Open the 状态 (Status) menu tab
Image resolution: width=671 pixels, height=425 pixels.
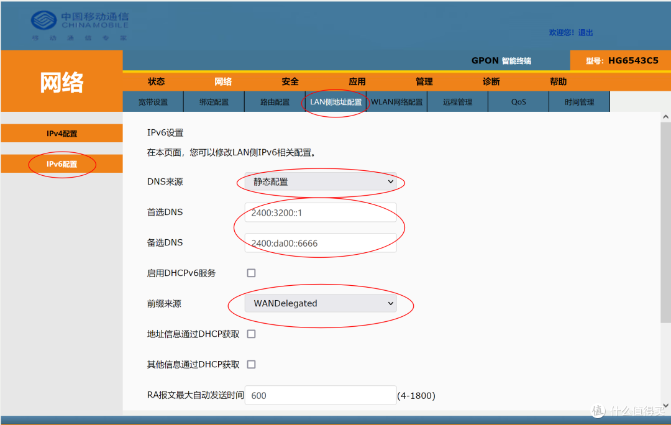(x=156, y=81)
